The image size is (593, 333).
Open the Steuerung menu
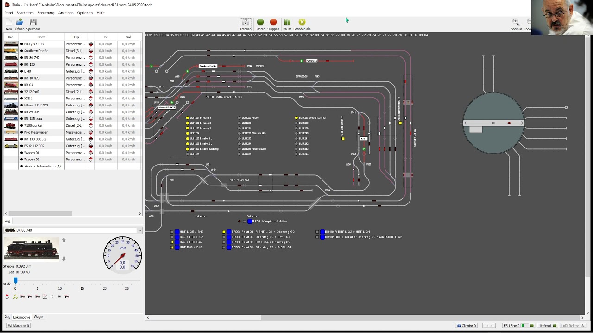(x=46, y=13)
